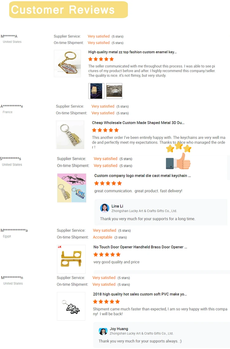View the second review photo attachment
Screen dimensions: 230x349
coord(114,91)
